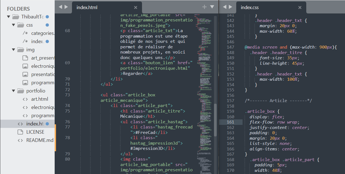345x174 pixels.
Task: Click the new tab plus icon
Action: pyautogui.click(x=204, y=7)
